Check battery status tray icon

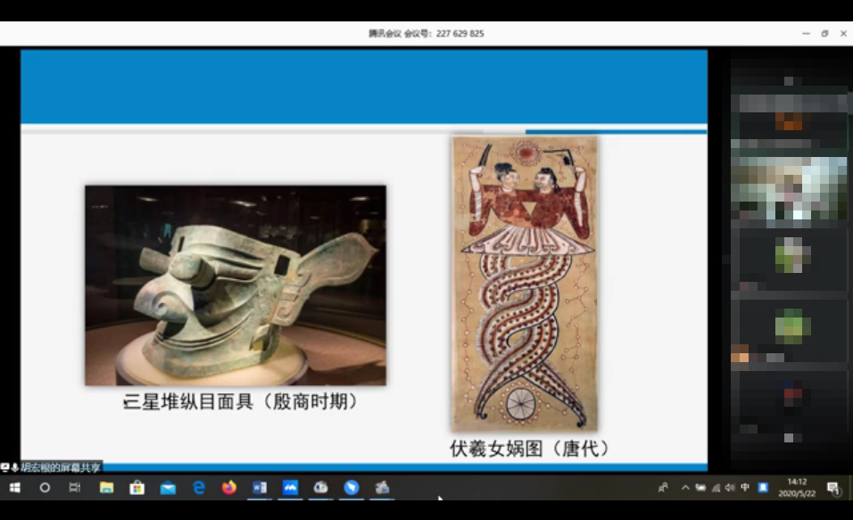(700, 487)
